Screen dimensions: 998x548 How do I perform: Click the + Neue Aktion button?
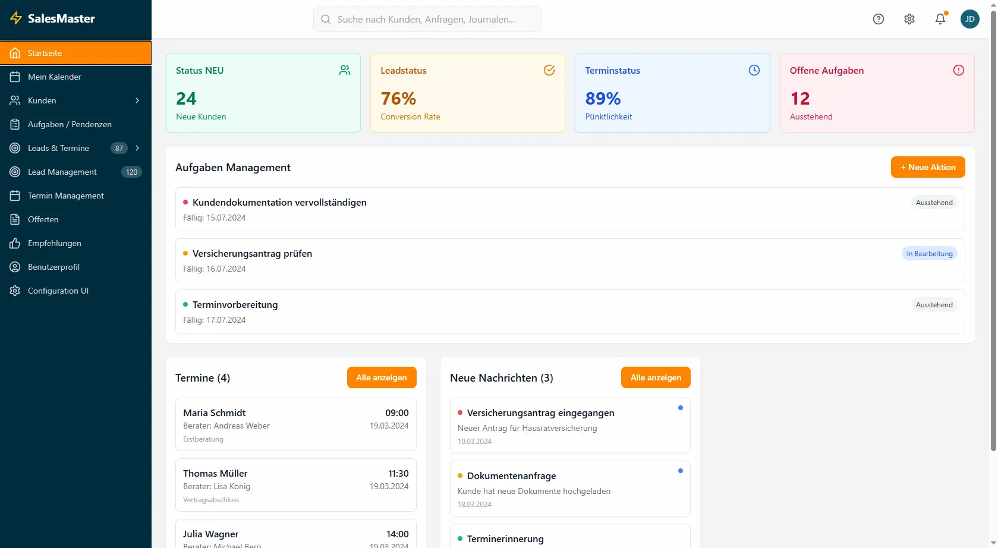(x=927, y=167)
